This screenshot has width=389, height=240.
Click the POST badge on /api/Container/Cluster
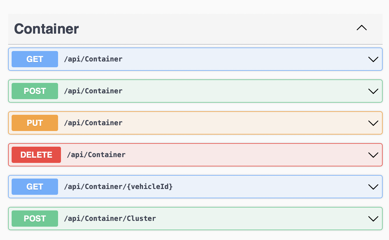click(35, 218)
